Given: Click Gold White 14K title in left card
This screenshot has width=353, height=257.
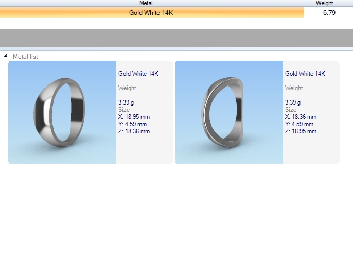Looking at the screenshot, I should pyautogui.click(x=138, y=74).
